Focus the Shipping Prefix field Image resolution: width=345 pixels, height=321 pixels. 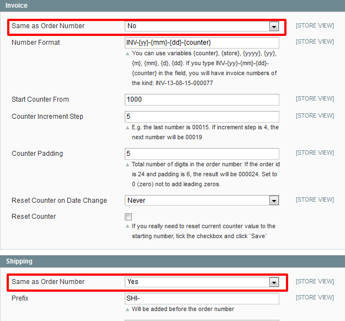202,298
